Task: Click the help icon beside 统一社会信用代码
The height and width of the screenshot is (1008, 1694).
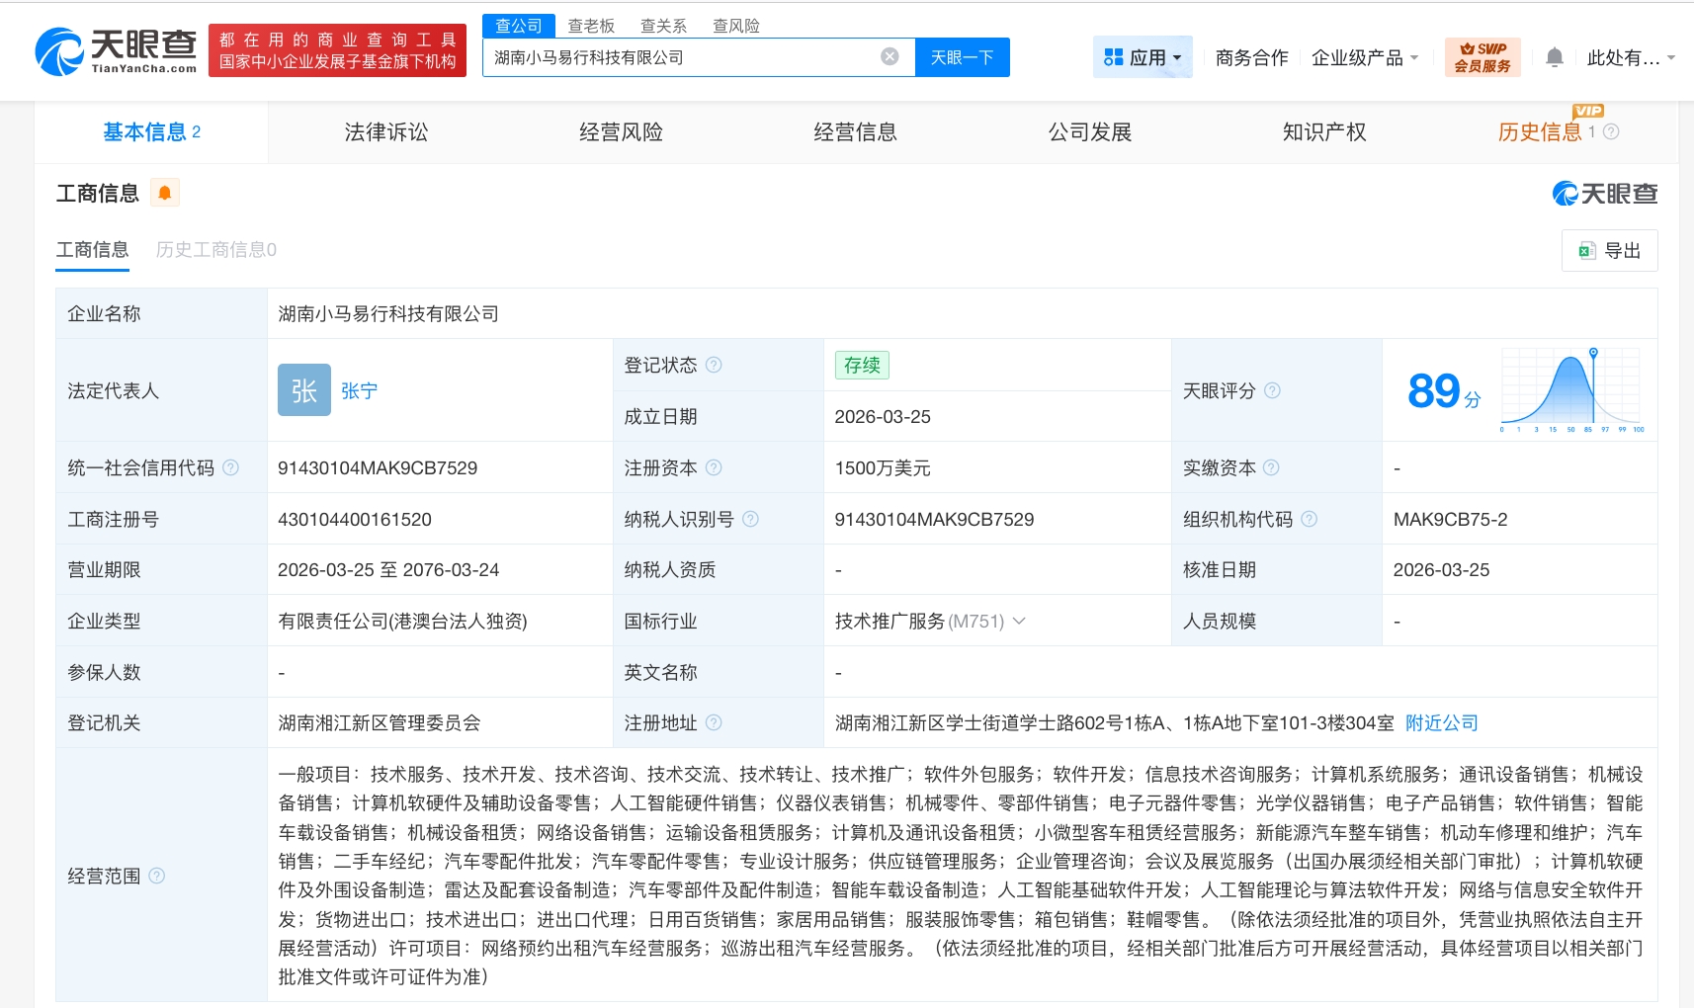Action: click(x=230, y=467)
